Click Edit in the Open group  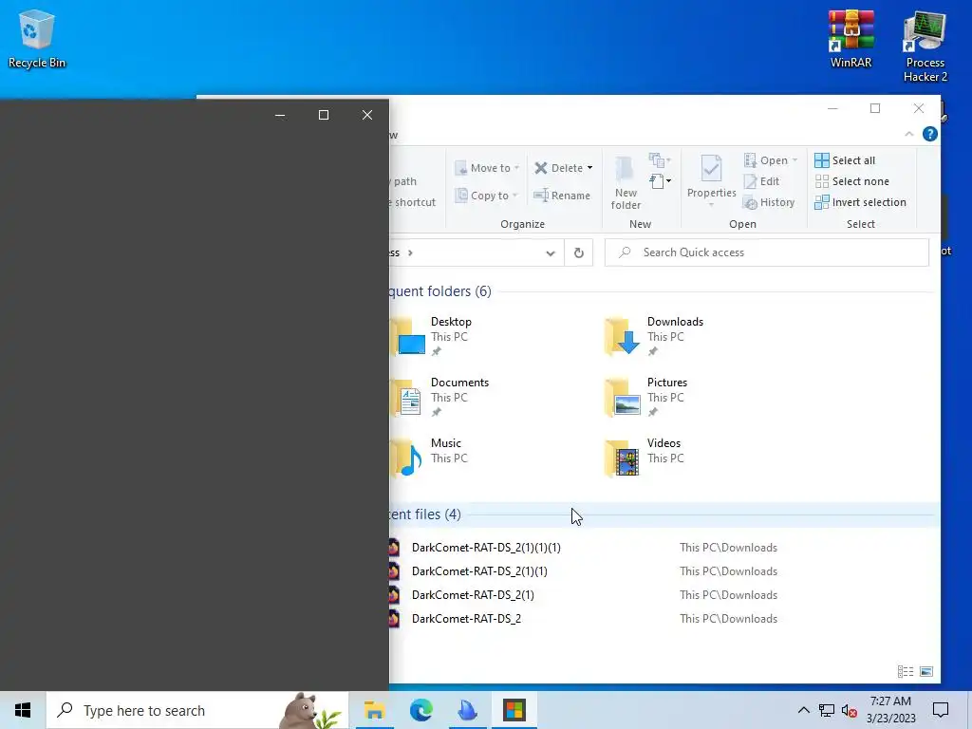point(762,181)
